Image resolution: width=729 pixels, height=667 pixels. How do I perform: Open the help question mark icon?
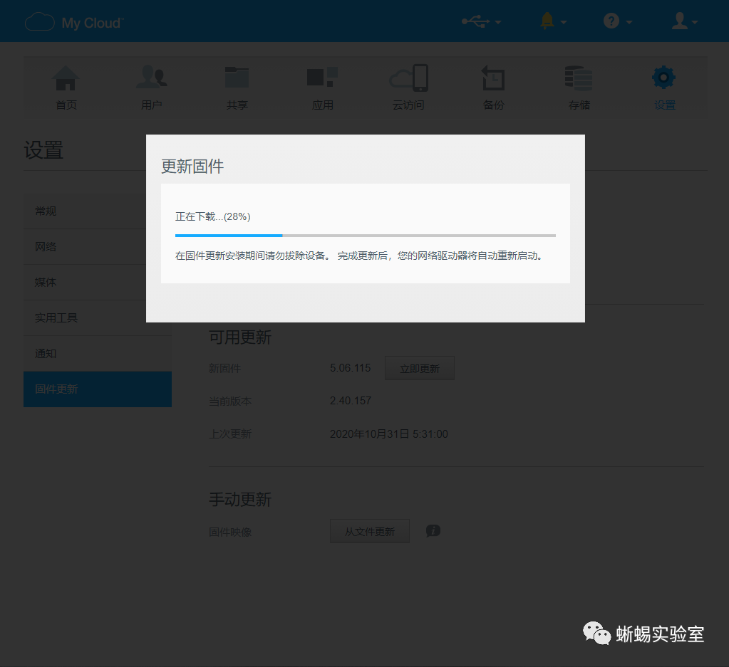point(611,21)
